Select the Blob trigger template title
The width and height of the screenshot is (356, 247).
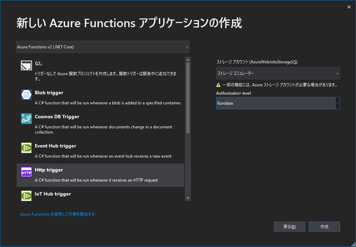point(49,93)
